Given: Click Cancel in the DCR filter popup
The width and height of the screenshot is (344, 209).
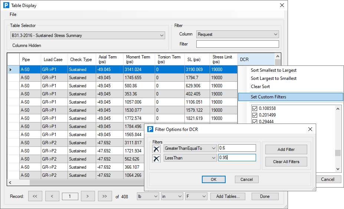Looking at the screenshot, I should [328, 179].
